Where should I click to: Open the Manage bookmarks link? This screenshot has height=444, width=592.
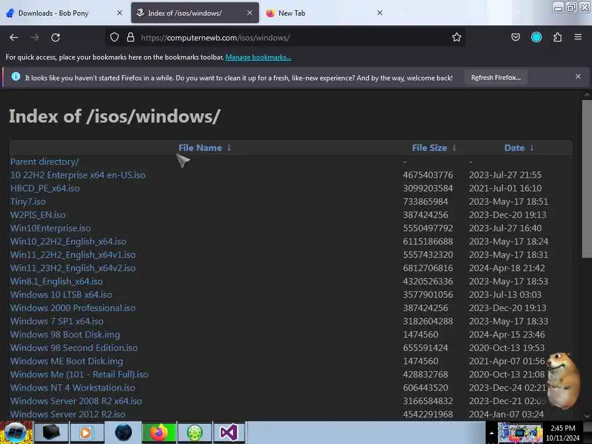point(258,57)
